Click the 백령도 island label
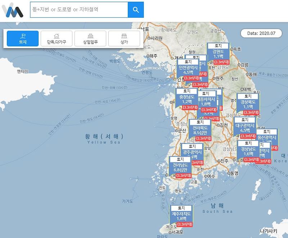Image resolution: width=288 pixels, height=238 pixels. (x=115, y=61)
